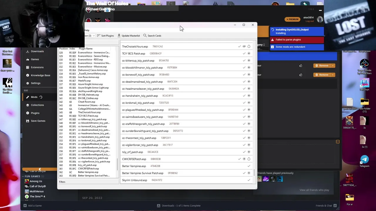Click the Update Masterlist button in LOOT
Image resolution: width=376 pixels, height=211 pixels.
pos(129,36)
